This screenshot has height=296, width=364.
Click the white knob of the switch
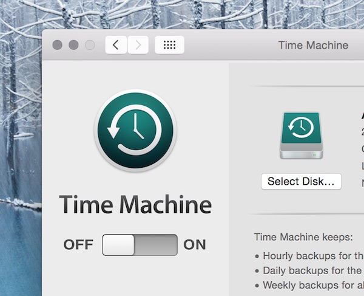pos(119,245)
